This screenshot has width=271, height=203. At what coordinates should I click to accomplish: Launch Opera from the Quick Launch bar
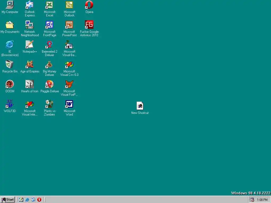(x=39, y=200)
